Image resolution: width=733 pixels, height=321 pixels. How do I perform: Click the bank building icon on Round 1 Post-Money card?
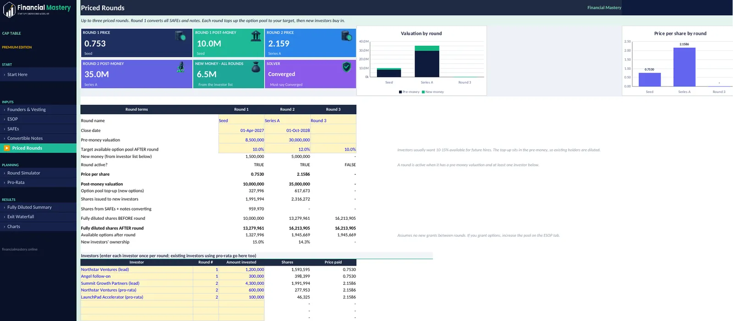(256, 36)
